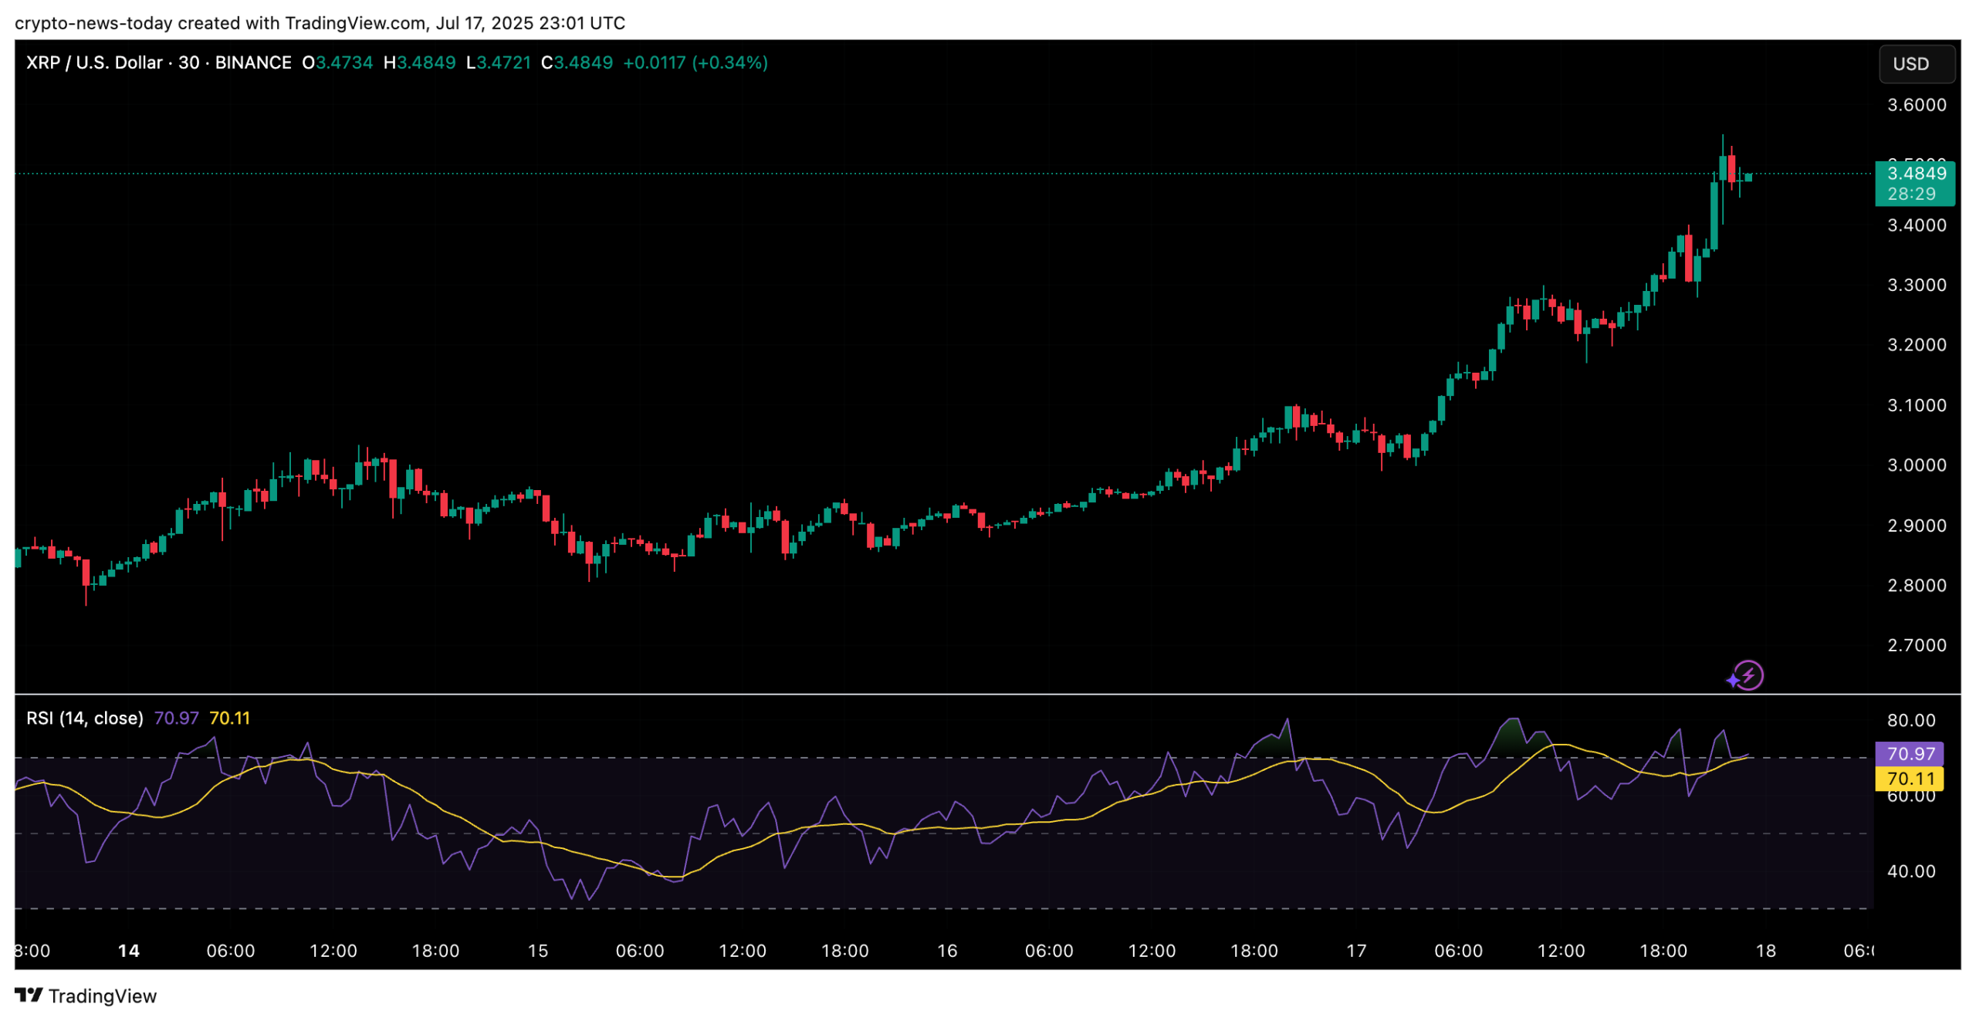The height and width of the screenshot is (1021, 1976).
Task: Click the purple RSI value 70.97 in legend
Action: (x=176, y=718)
